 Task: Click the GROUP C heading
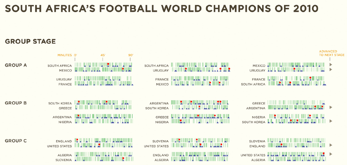16,141
